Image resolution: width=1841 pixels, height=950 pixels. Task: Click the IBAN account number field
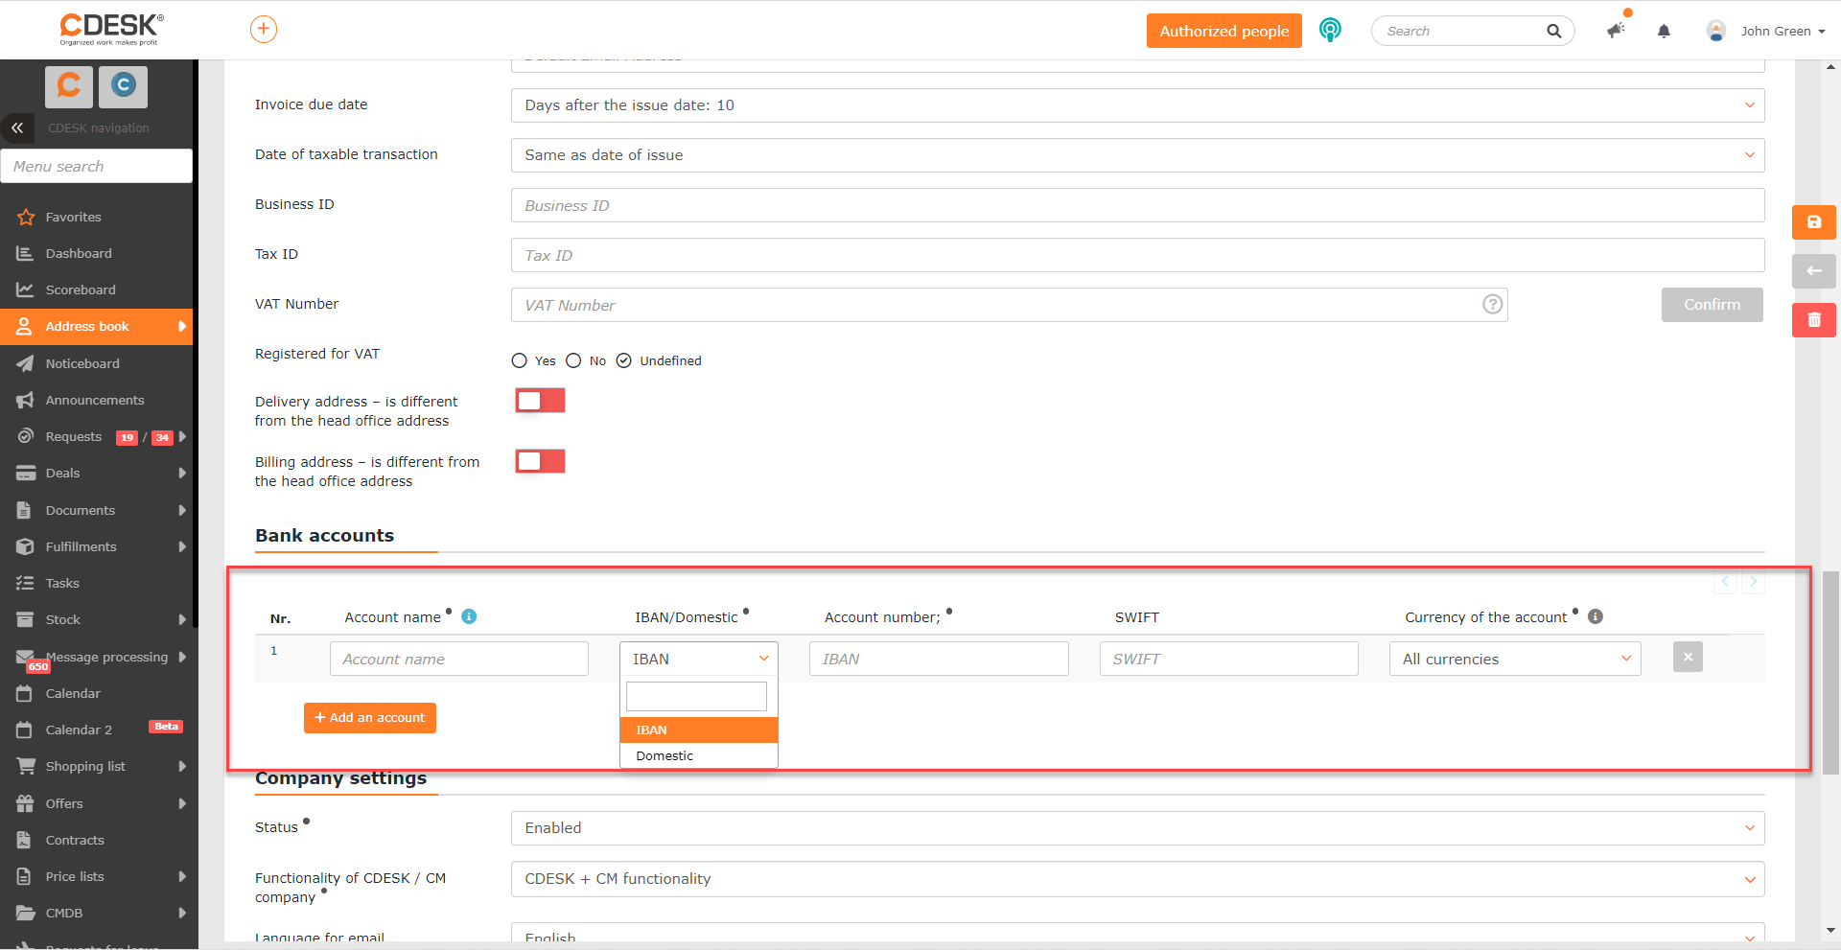(939, 659)
